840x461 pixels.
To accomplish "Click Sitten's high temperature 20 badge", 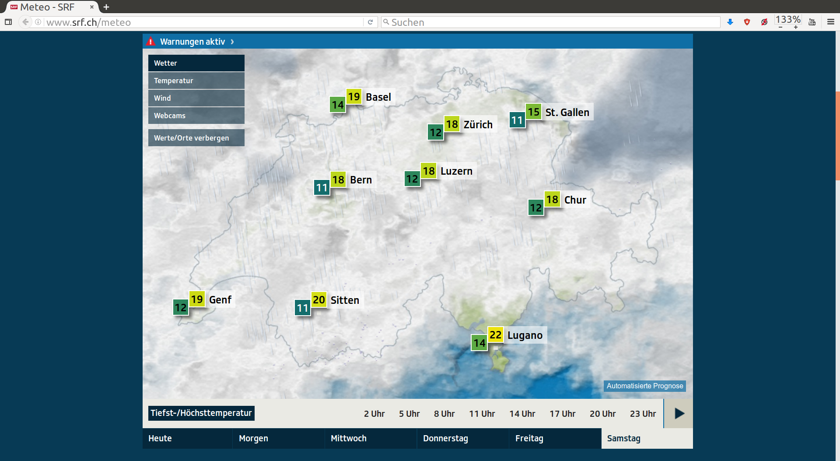I will pyautogui.click(x=319, y=299).
